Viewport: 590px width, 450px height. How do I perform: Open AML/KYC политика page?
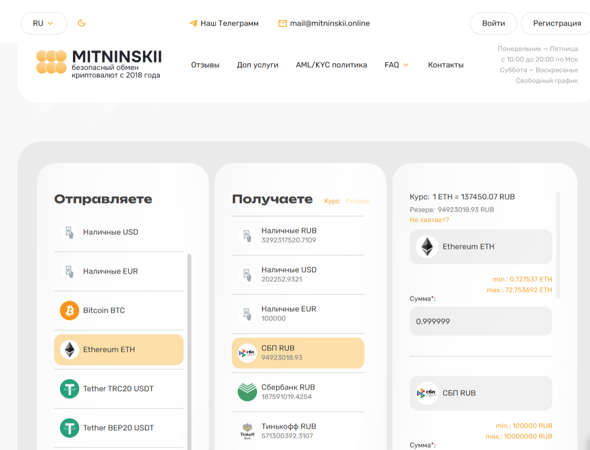pyautogui.click(x=331, y=65)
